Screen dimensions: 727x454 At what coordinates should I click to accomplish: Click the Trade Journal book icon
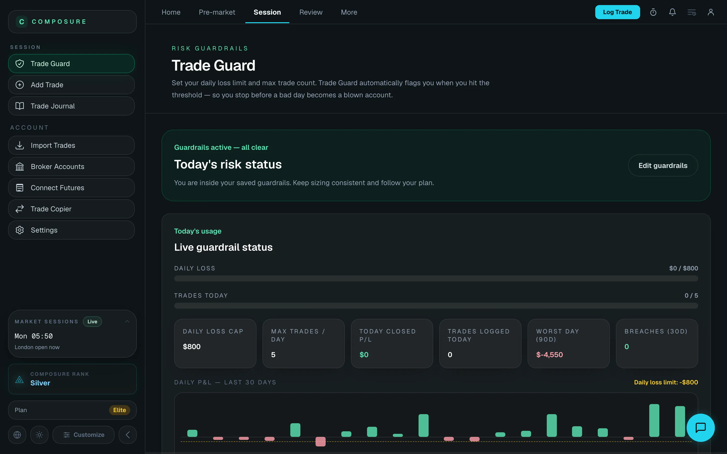point(20,106)
